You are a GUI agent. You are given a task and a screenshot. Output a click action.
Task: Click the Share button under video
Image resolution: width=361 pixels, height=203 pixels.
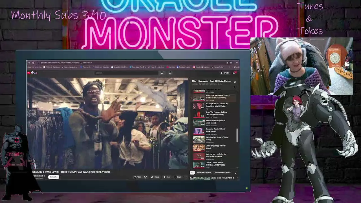(x=155, y=177)
